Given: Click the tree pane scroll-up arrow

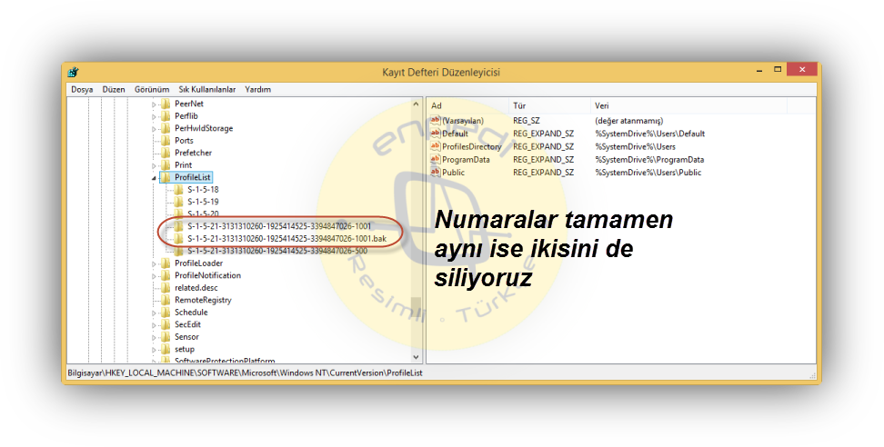Looking at the screenshot, I should (416, 104).
